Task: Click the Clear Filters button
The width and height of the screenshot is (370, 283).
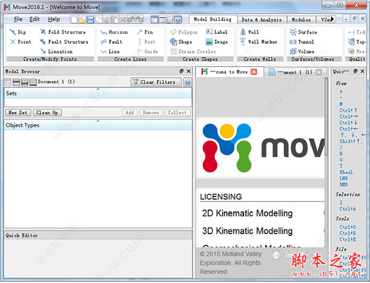Action: [156, 82]
